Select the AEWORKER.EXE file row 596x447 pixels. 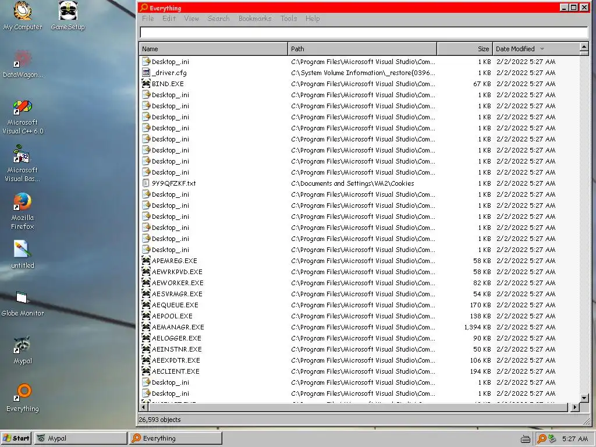click(359, 282)
